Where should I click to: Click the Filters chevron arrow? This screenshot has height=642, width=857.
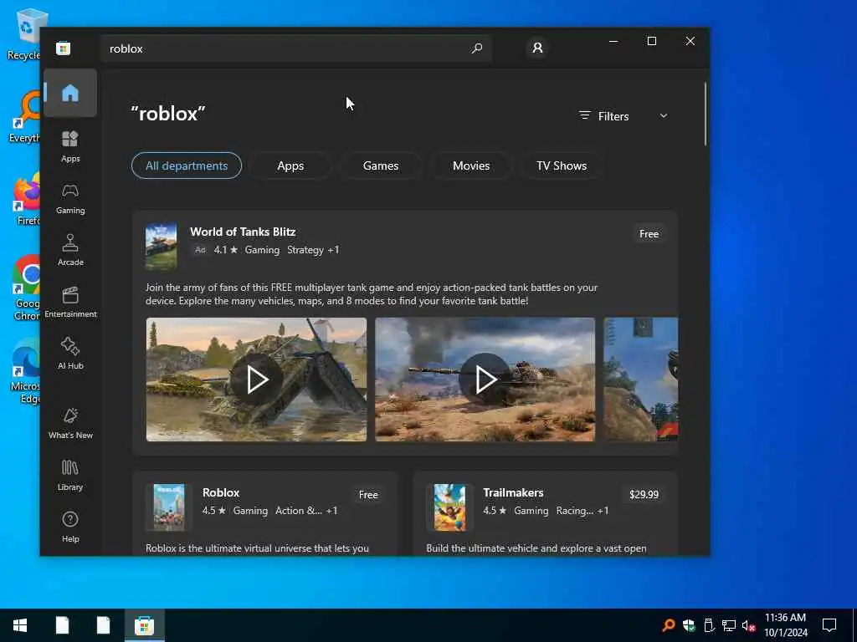(x=664, y=115)
